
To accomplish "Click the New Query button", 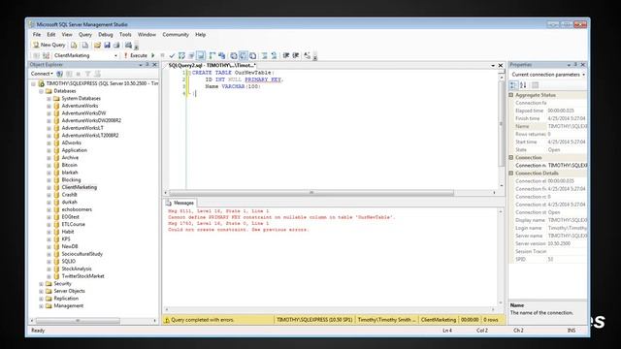I will click(x=49, y=46).
